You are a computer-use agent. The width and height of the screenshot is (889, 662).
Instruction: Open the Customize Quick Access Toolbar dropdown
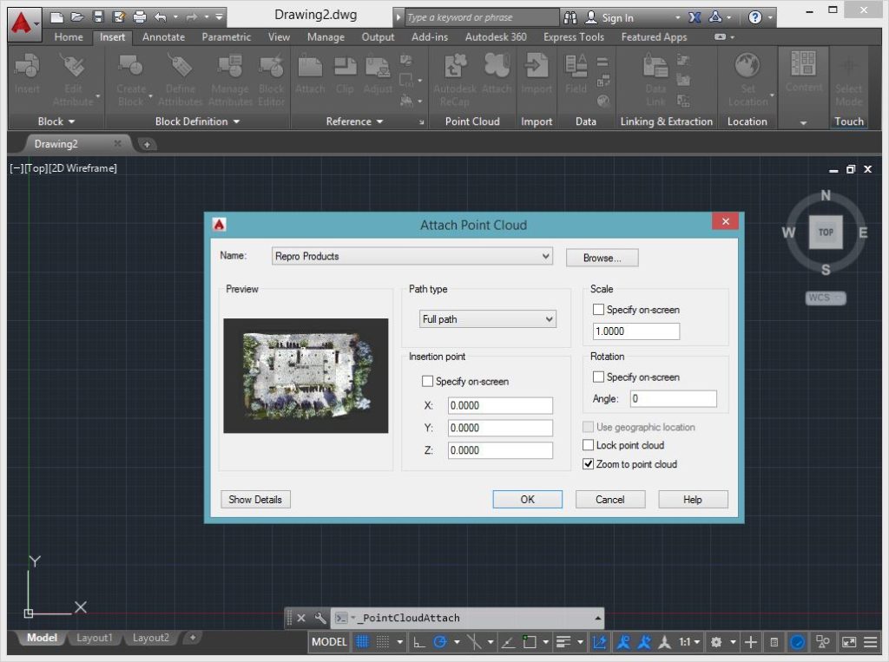tap(219, 17)
